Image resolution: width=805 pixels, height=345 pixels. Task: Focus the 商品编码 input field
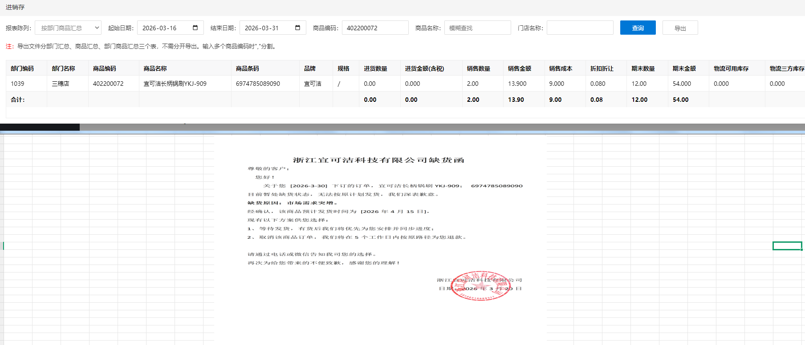(x=375, y=28)
